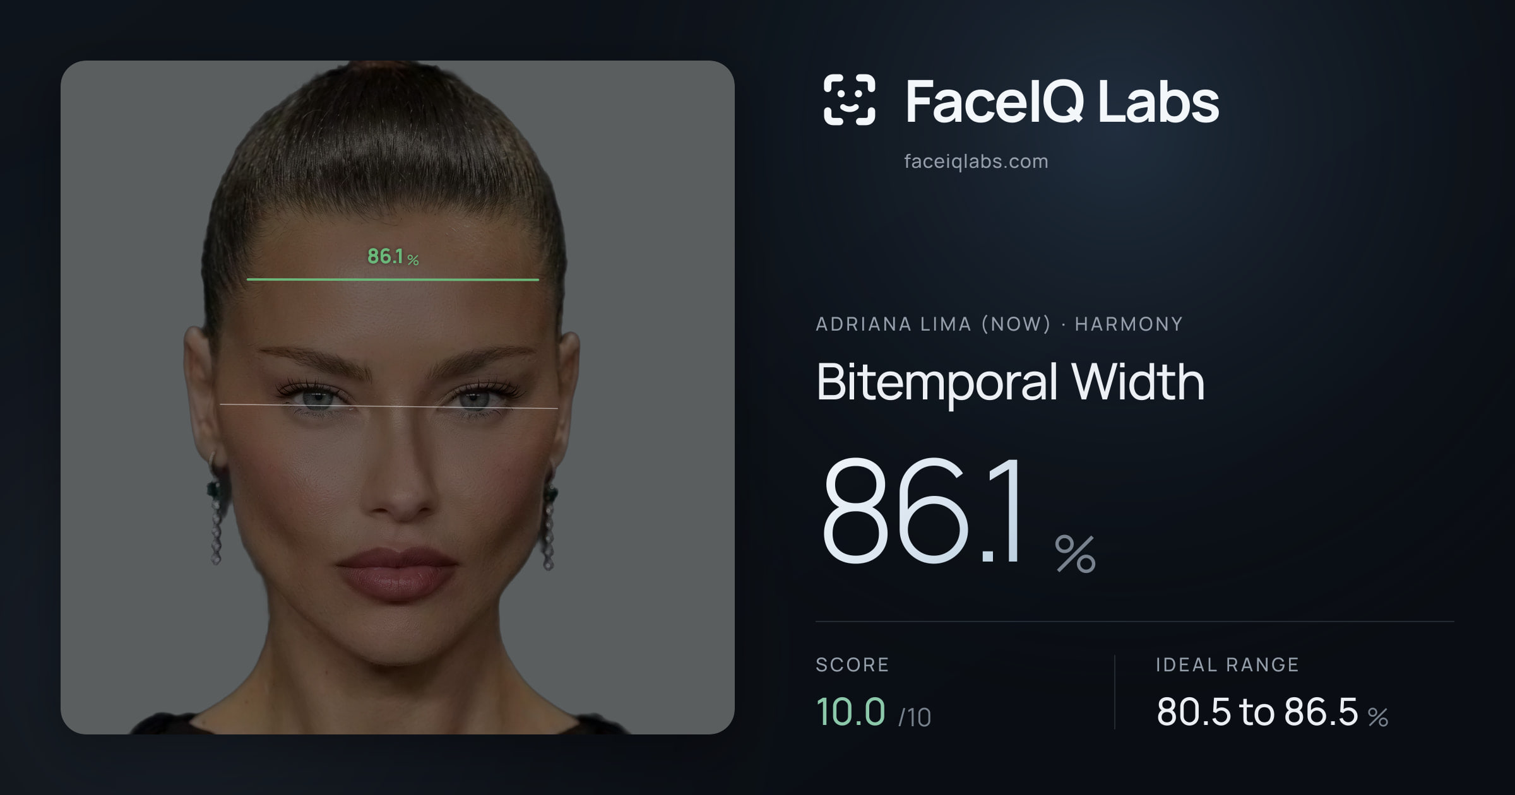Screen dimensions: 1515x795
Task: Click the IDEAL RANGE label
Action: [x=1227, y=665]
